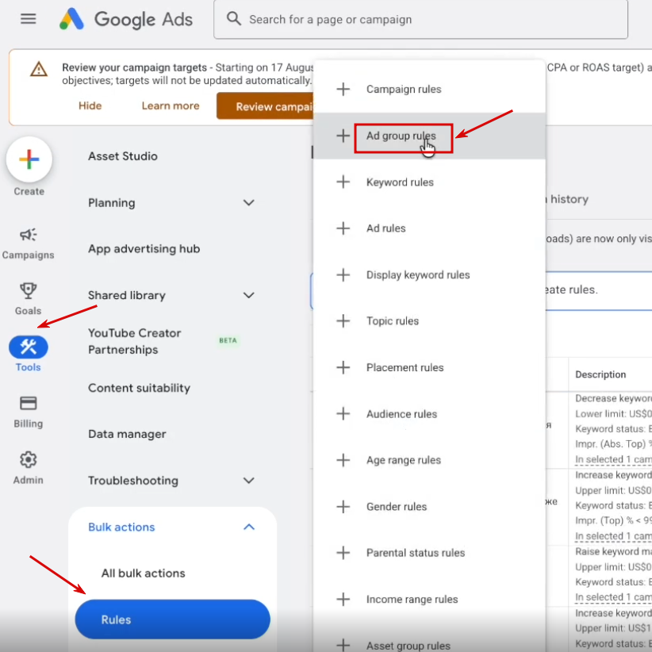This screenshot has width=652, height=652.
Task: Open Content suitability
Action: coord(139,388)
